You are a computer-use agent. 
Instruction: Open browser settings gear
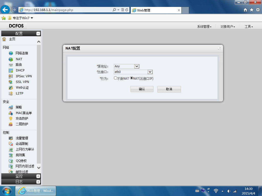coord(258,10)
